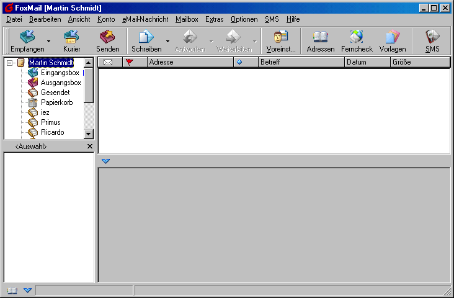Click the blue chevron in status bar
This screenshot has width=454, height=298.
point(27,290)
